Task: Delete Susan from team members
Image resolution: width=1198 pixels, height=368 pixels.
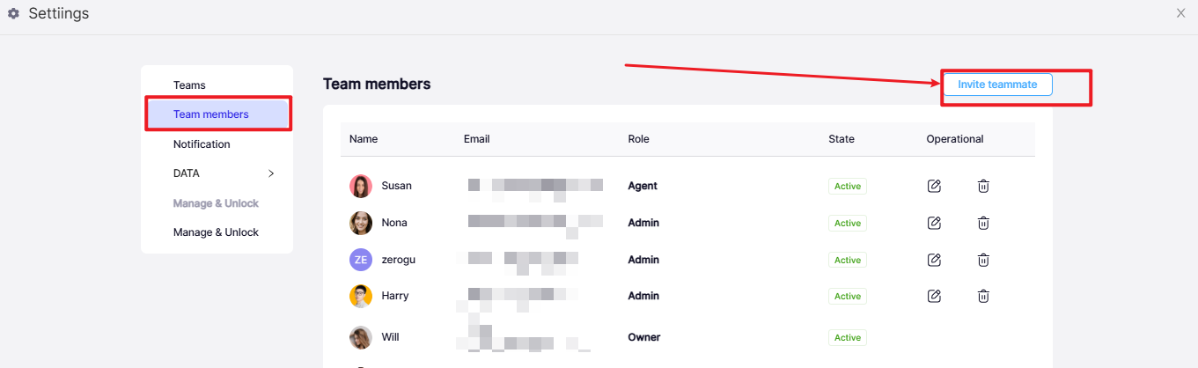Action: [x=984, y=186]
